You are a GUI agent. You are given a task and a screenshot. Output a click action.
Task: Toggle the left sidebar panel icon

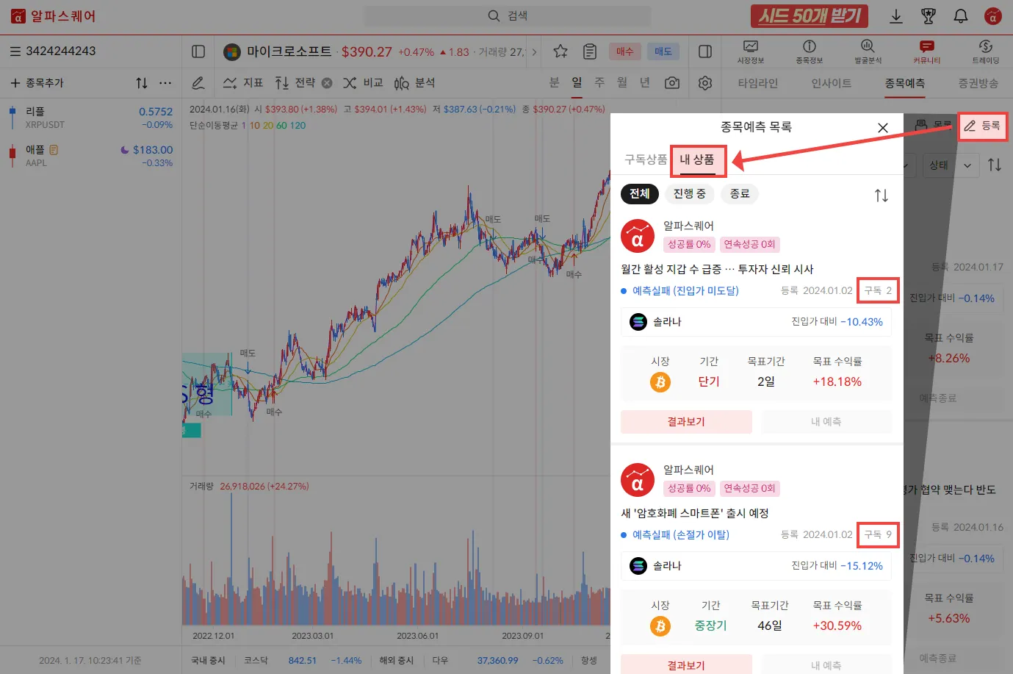coord(198,51)
